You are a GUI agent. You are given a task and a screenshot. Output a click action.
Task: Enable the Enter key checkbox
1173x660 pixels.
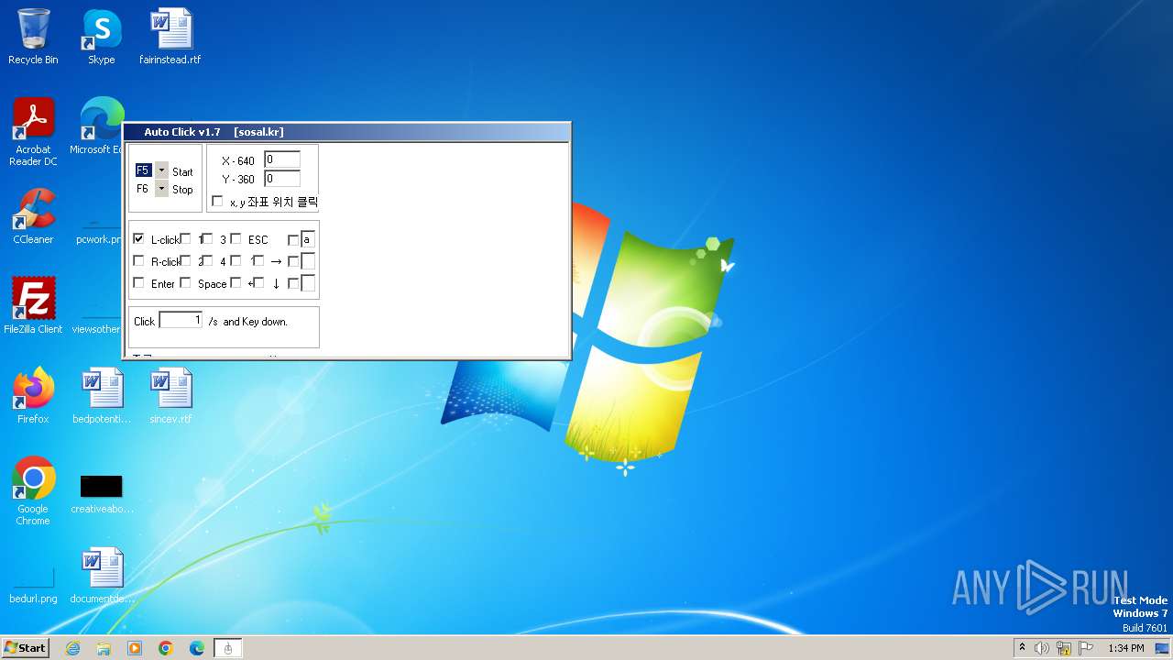coord(138,283)
